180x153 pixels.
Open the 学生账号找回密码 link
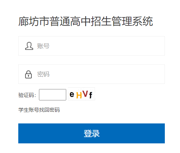39,110
